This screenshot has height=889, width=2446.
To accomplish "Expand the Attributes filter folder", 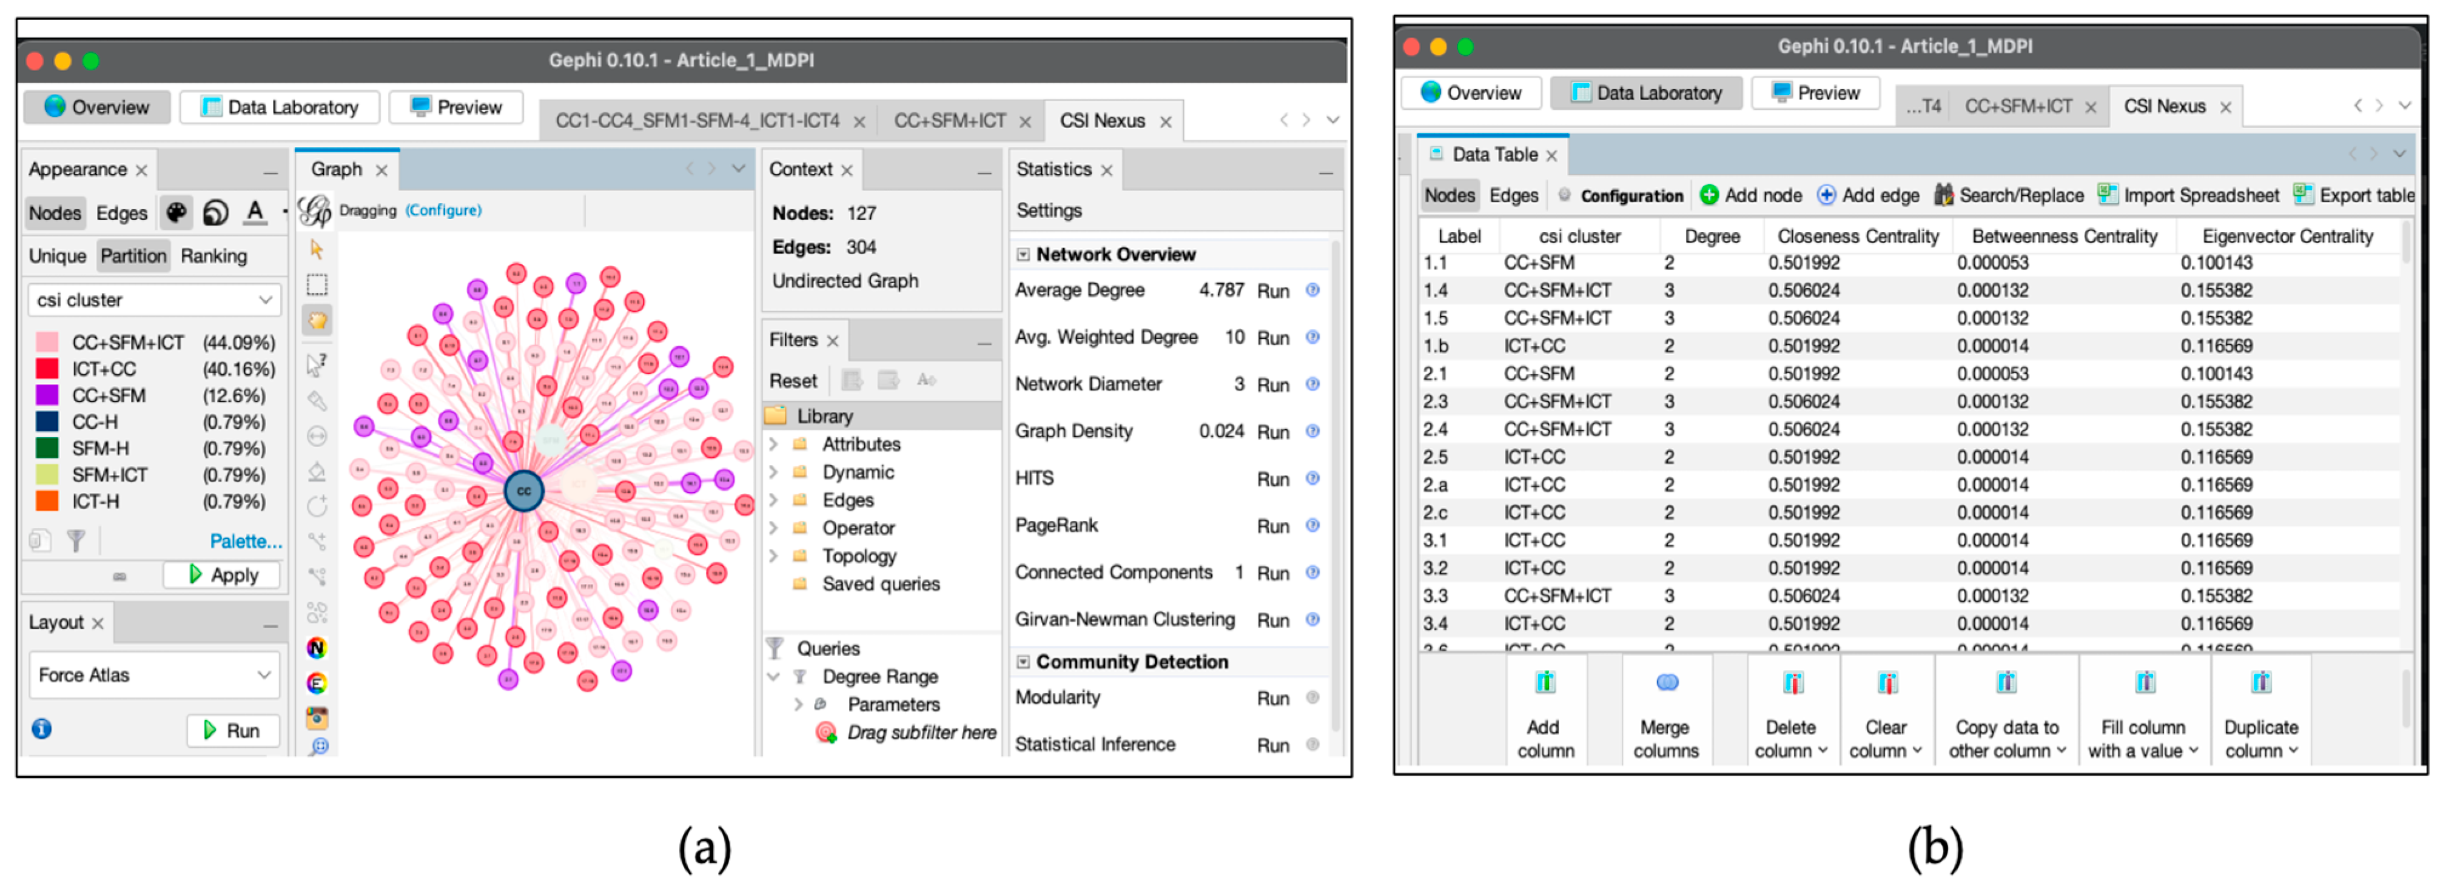I will [x=774, y=444].
